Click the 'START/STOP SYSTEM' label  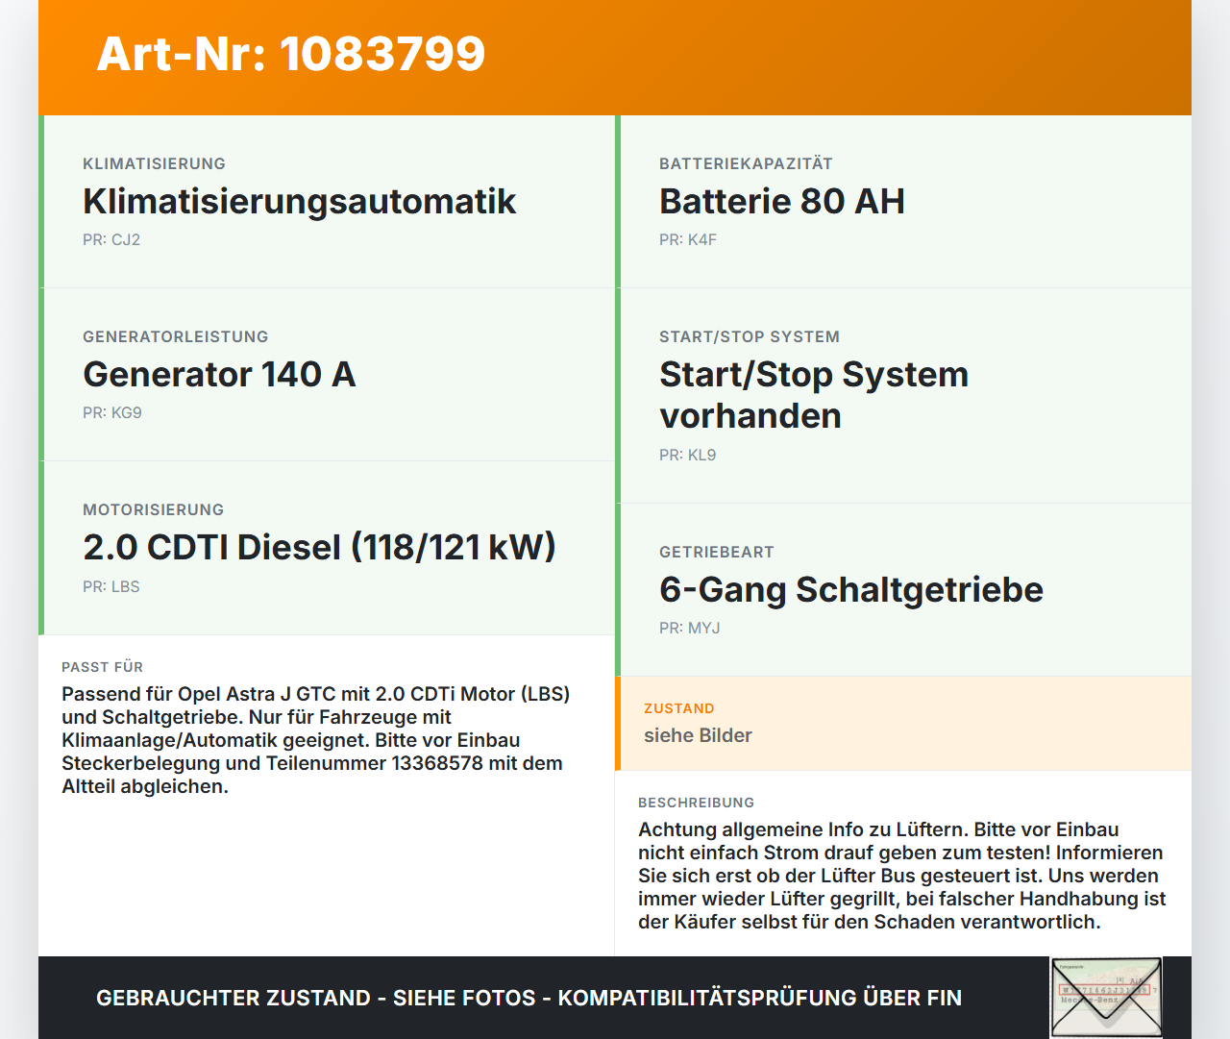(750, 336)
